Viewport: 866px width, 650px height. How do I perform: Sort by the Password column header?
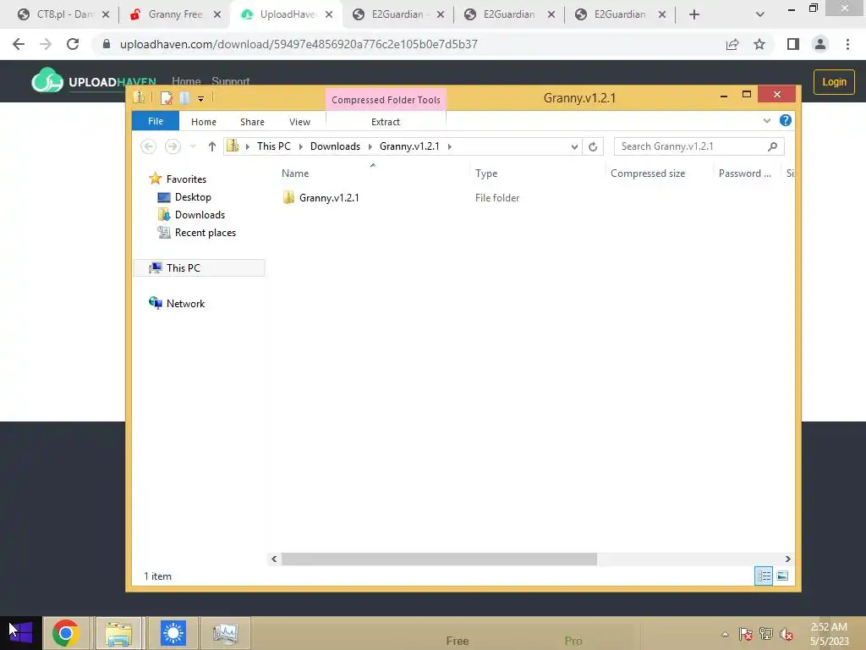[x=744, y=174]
